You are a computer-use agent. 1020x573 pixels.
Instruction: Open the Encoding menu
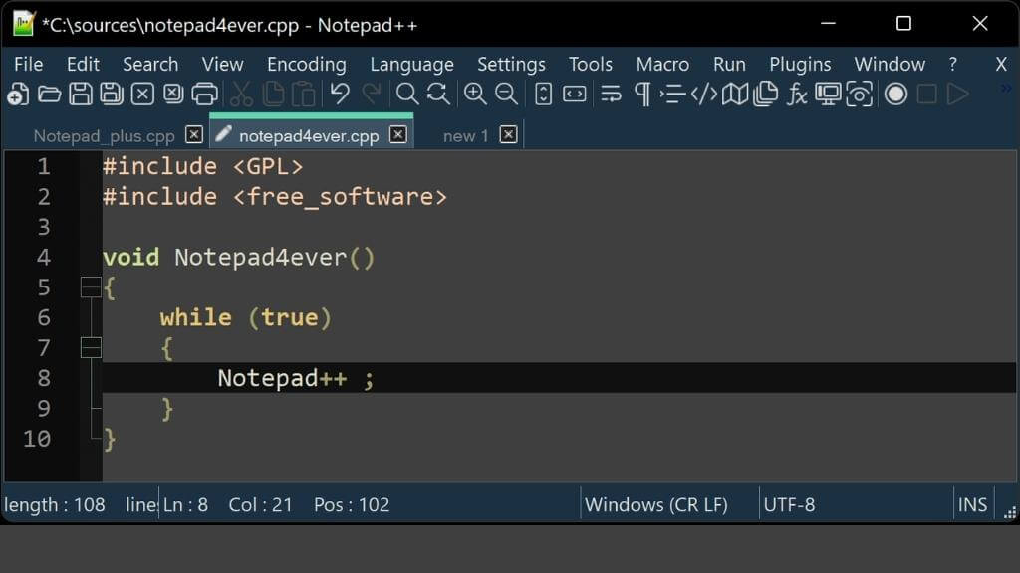[x=307, y=65]
